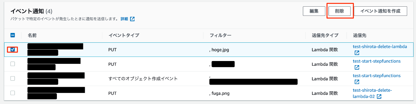The height and width of the screenshot is (104, 416).
Task: Open external icon in すべてのオブジェクト作成イベント row
Action: click(357, 82)
